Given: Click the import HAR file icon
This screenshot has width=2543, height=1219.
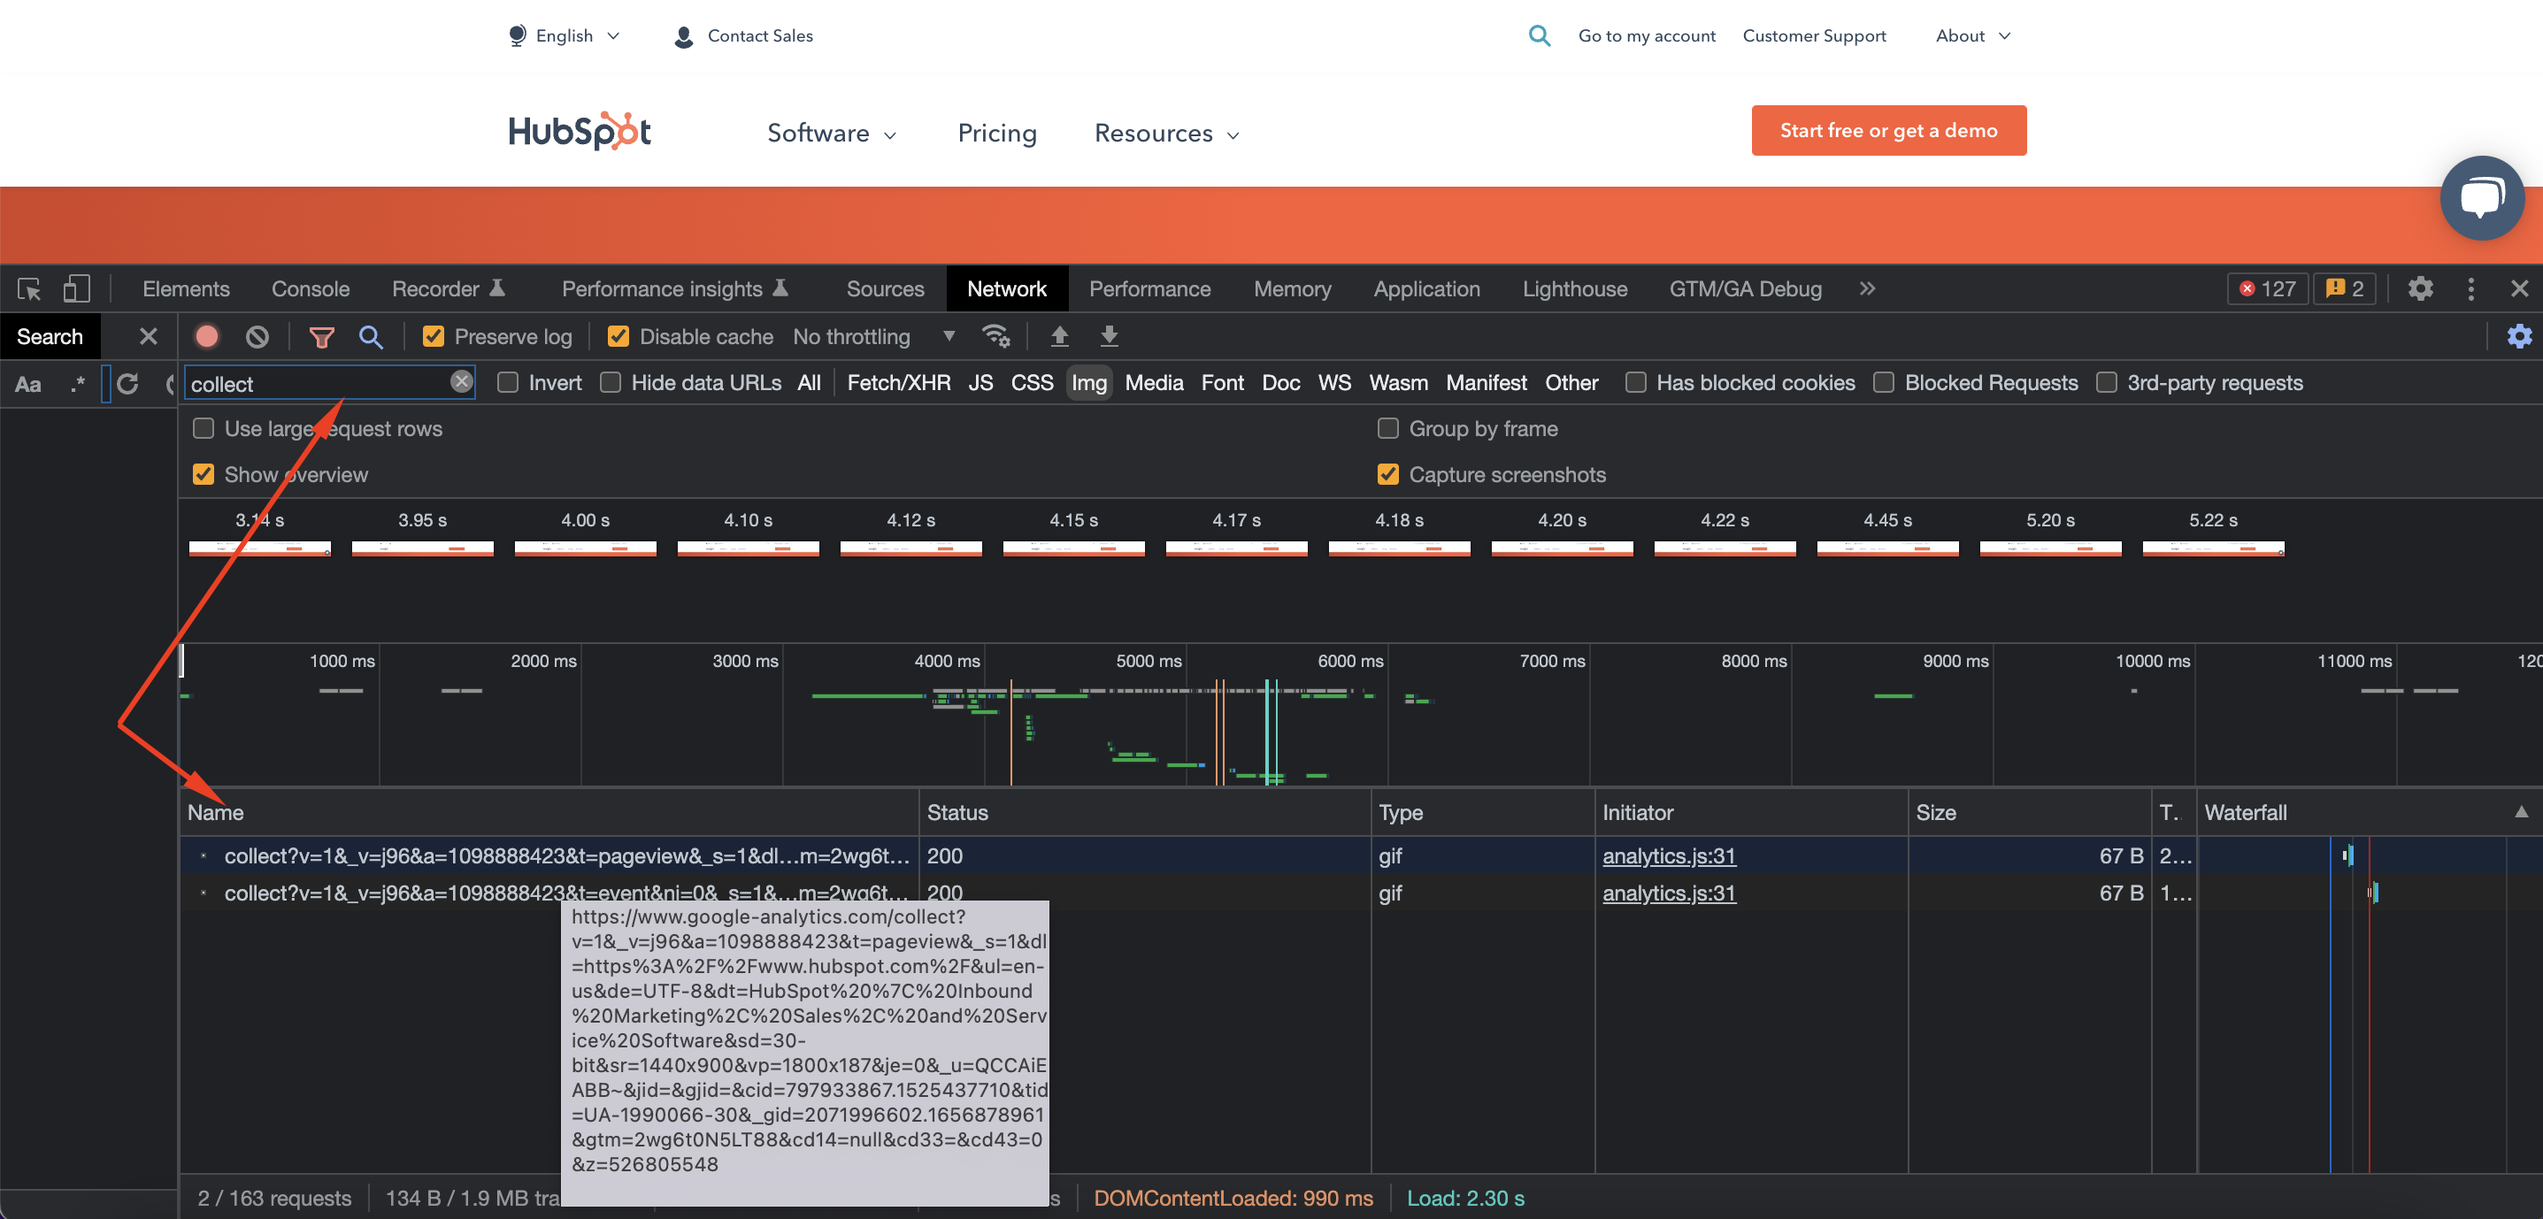Looking at the screenshot, I should [1056, 335].
